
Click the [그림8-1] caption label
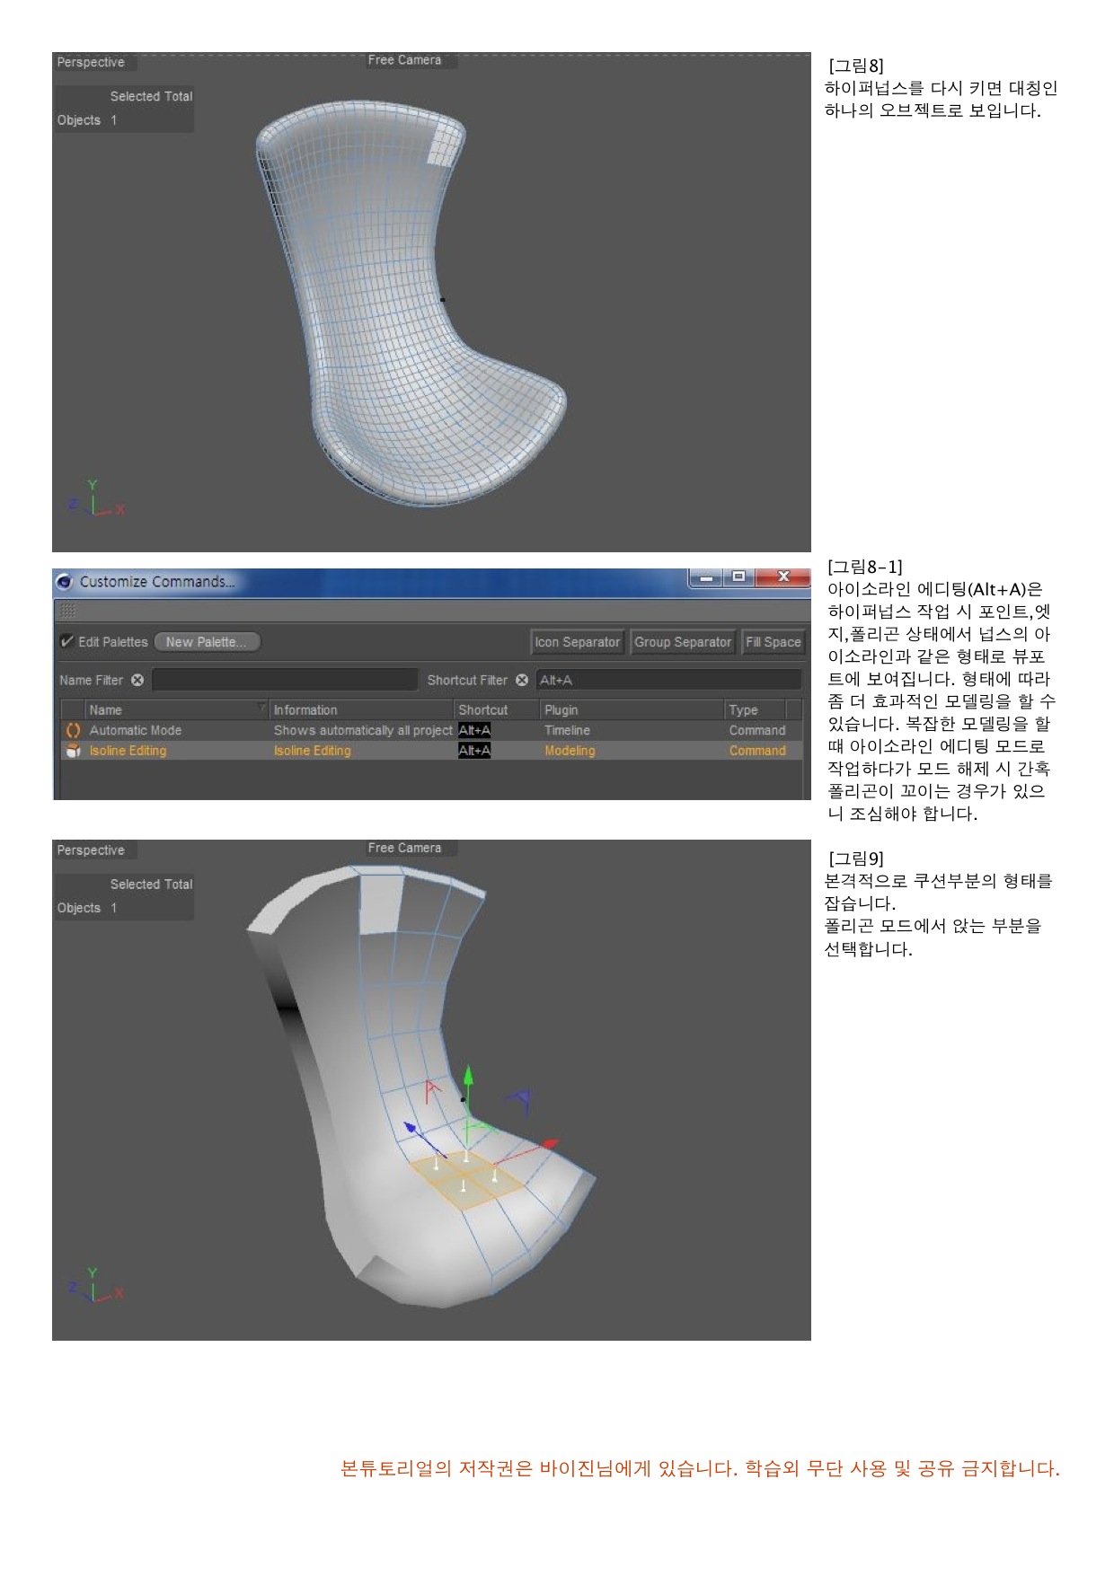pyautogui.click(x=865, y=567)
